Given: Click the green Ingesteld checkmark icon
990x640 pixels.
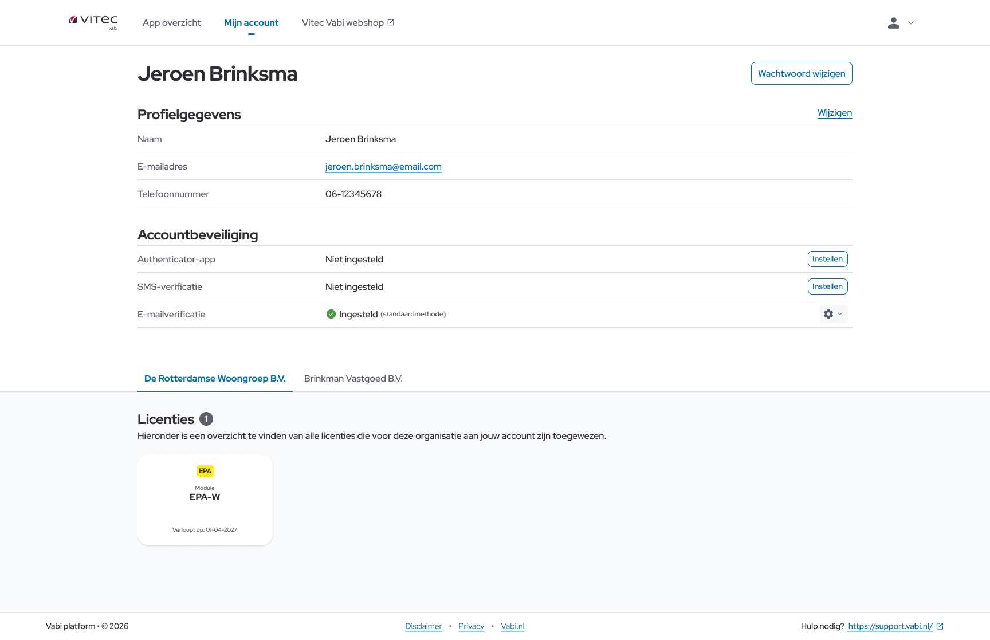Looking at the screenshot, I should coord(331,314).
